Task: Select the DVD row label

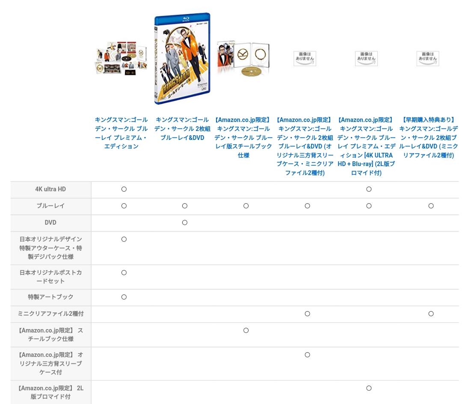Action: [50, 223]
